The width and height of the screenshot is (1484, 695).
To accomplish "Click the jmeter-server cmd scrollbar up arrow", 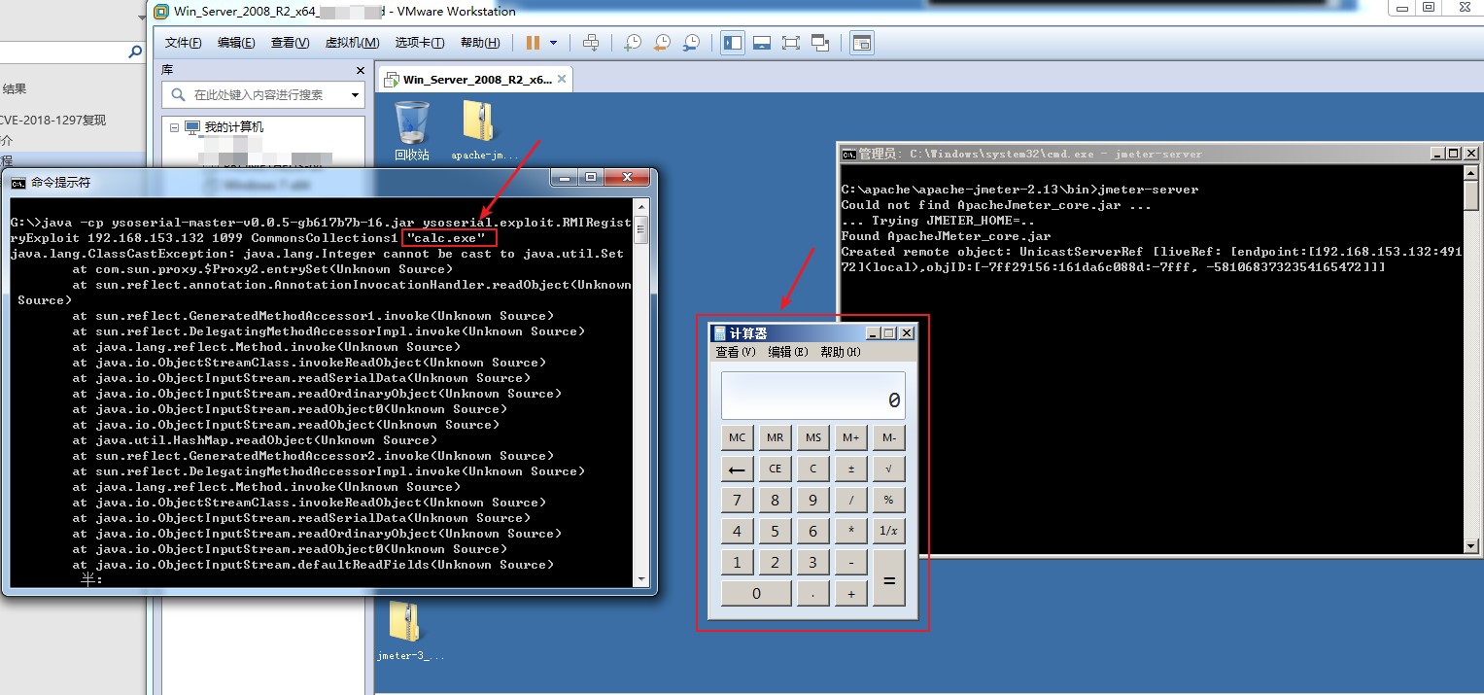I will (x=1471, y=172).
